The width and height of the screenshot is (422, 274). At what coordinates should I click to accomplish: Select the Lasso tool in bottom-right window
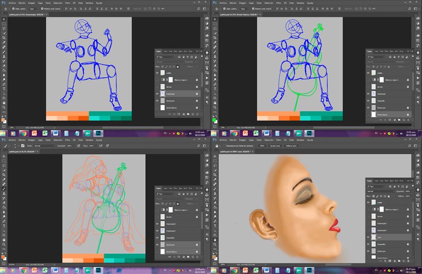pos(215,165)
